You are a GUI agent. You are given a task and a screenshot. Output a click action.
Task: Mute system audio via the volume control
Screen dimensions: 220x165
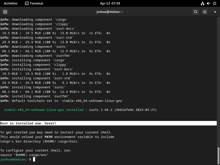point(208,3)
